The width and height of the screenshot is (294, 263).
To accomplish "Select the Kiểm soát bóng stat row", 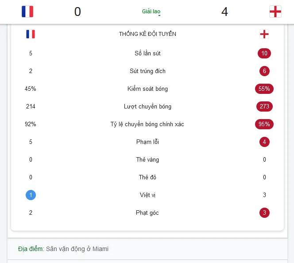I will [x=147, y=89].
